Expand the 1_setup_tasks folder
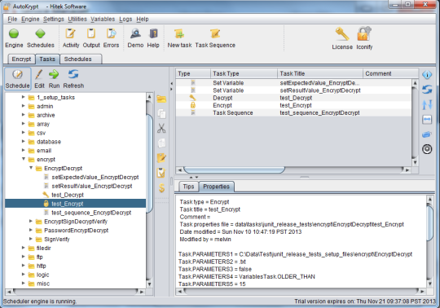 (x=24, y=97)
